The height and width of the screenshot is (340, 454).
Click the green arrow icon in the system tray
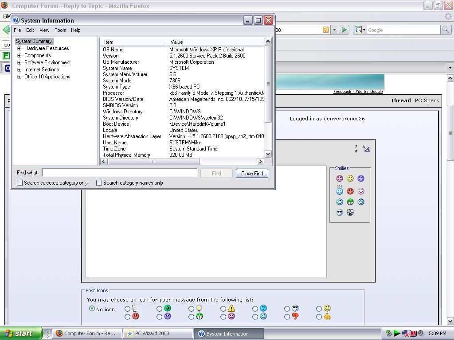point(397,333)
